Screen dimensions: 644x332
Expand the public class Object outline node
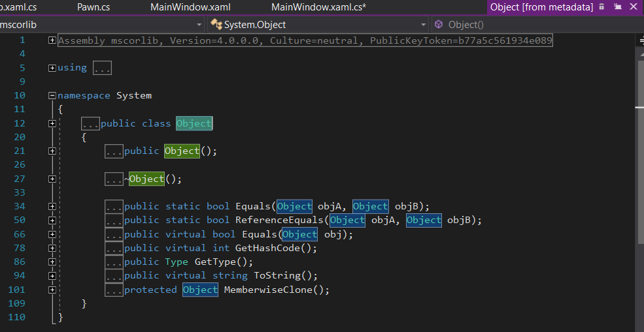tap(52, 123)
